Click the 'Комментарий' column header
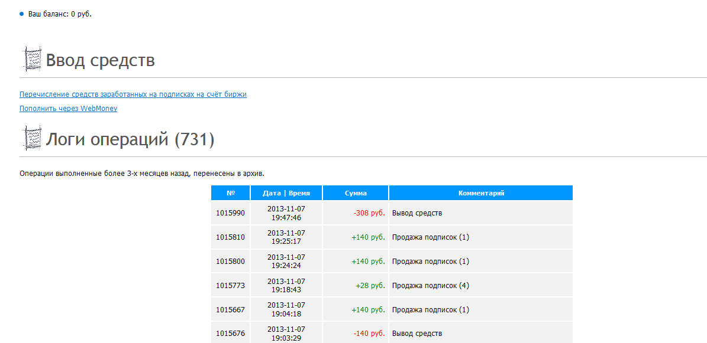The image size is (707, 343). pos(481,193)
